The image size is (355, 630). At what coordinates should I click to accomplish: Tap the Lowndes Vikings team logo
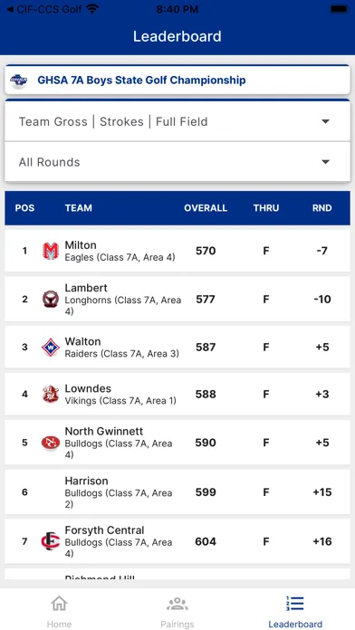tap(51, 394)
